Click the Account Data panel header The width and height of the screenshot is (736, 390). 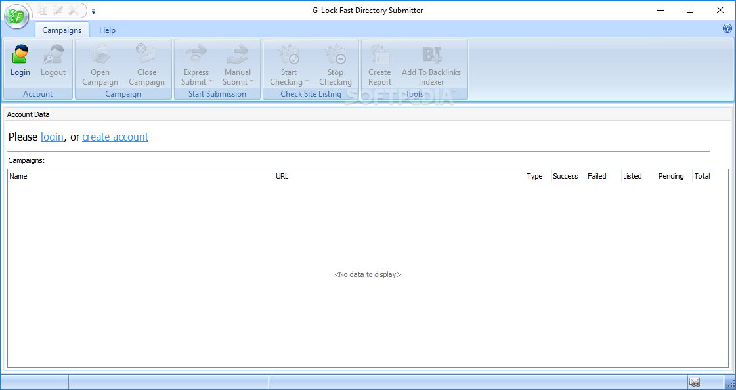point(368,114)
